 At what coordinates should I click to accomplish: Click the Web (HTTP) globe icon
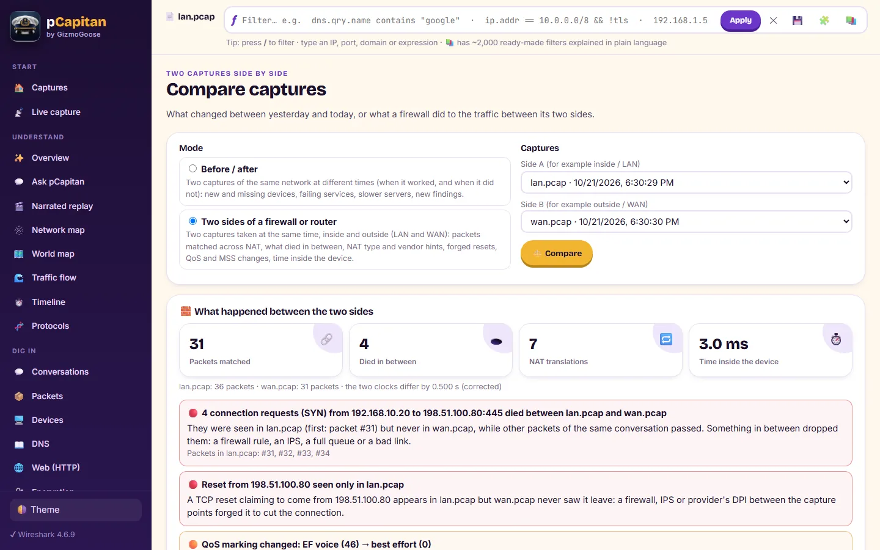coord(19,468)
